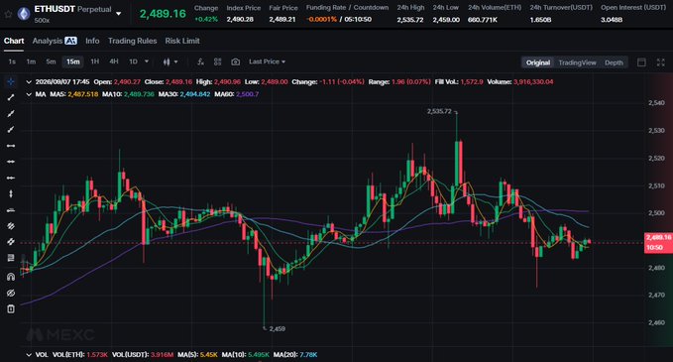Open the Last Price dropdown
Screen dimensions: 673x362
click(x=267, y=61)
